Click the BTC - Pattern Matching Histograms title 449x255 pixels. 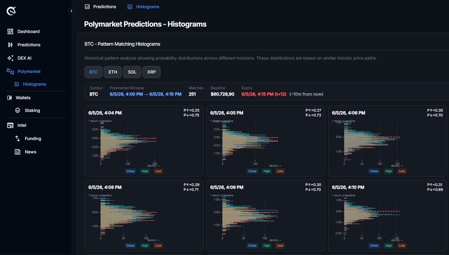pos(122,44)
